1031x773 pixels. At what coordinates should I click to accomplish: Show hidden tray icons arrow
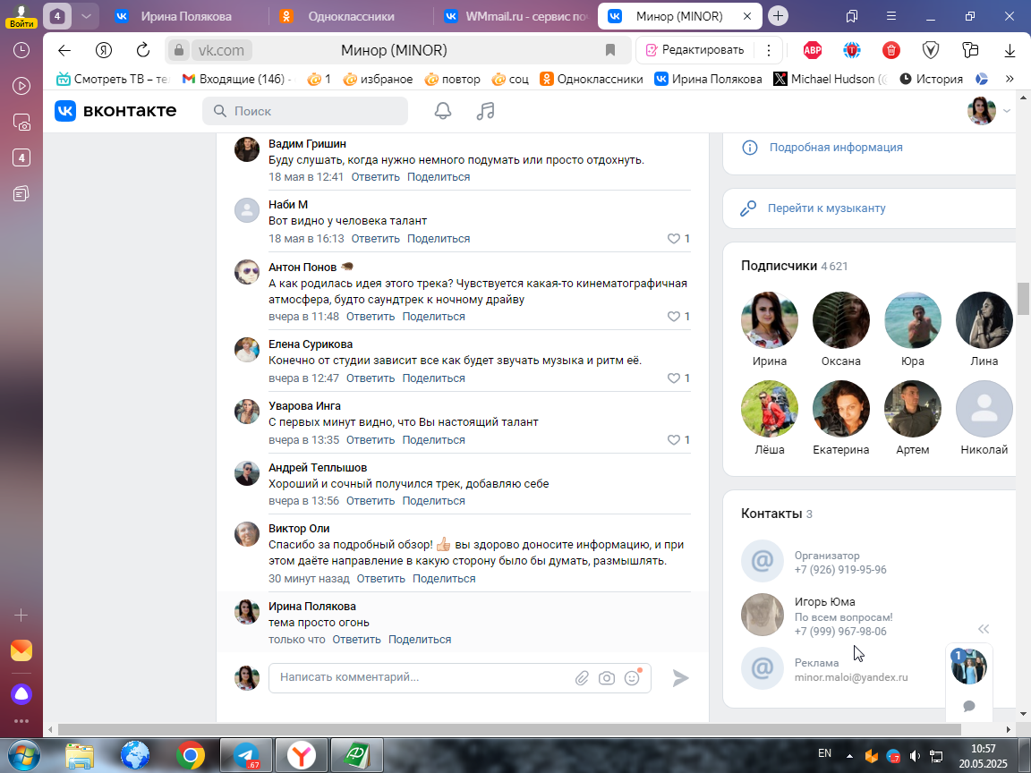tap(849, 757)
